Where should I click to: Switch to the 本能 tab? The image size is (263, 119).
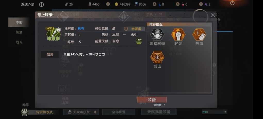(x=19, y=22)
